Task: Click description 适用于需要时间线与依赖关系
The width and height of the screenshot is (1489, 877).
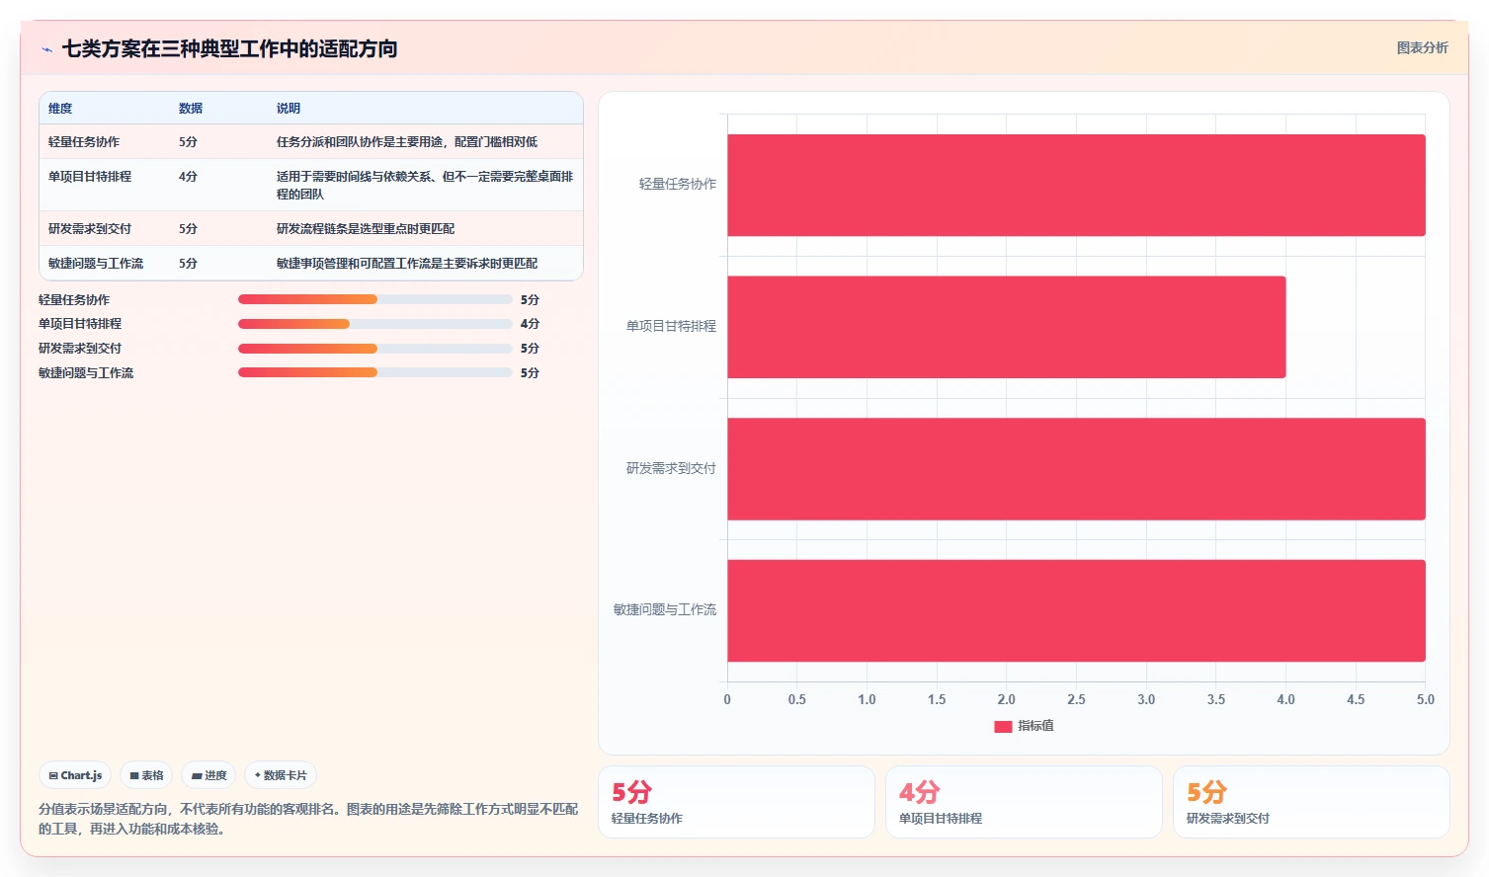Action: point(425,186)
